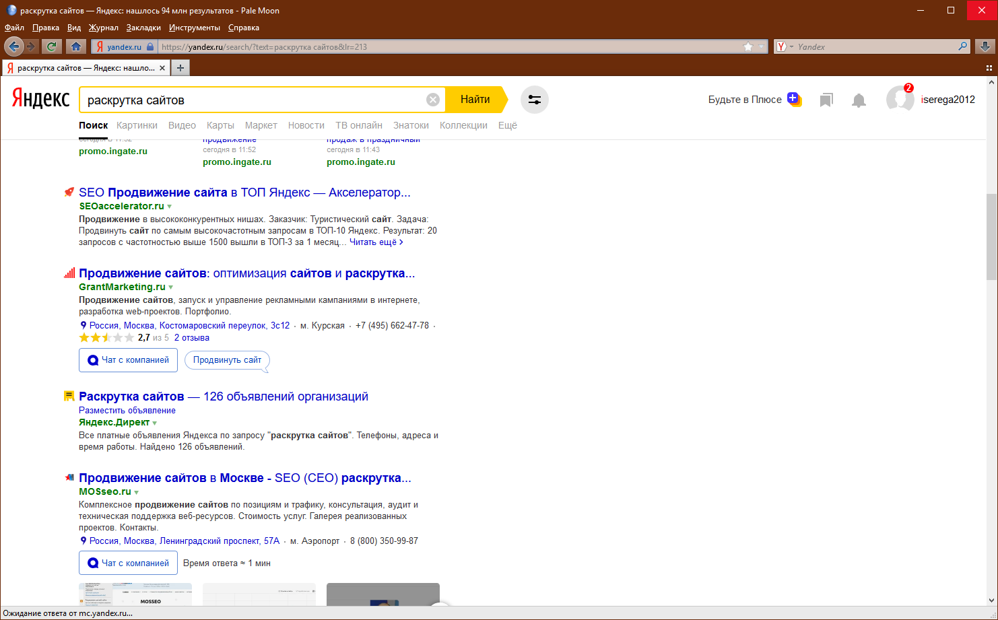The width and height of the screenshot is (998, 620).
Task: Click the browser URL address field
Action: point(451,46)
